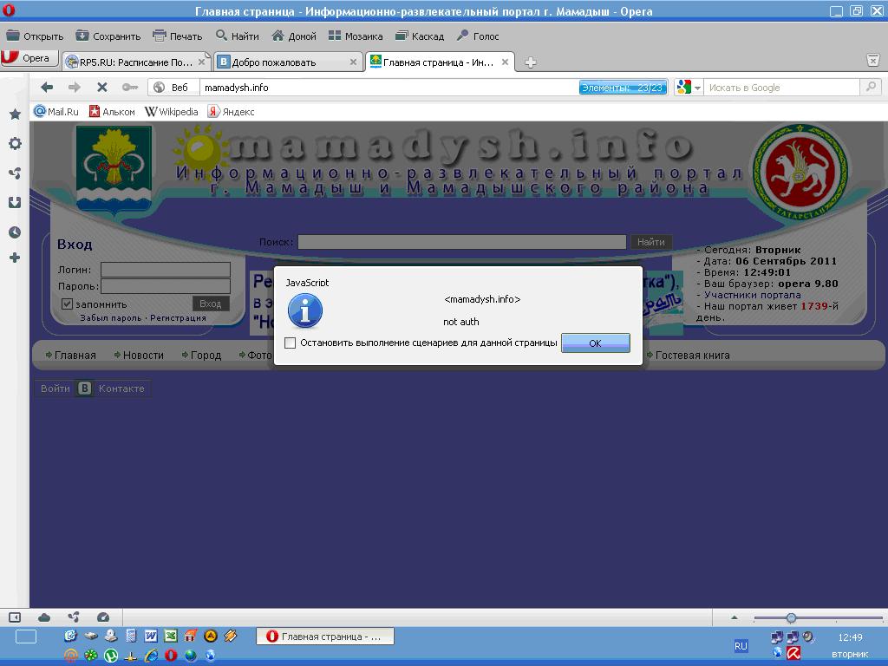Viewport: 888px width, 666px height.
Task: Stop page loading with the X icon
Action: 101,87
